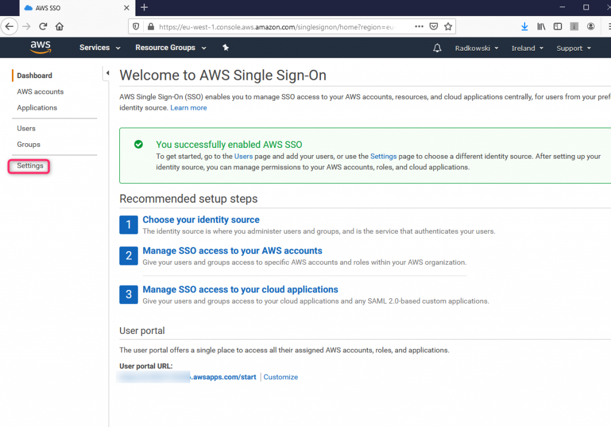Open a new browser tab

click(x=144, y=7)
